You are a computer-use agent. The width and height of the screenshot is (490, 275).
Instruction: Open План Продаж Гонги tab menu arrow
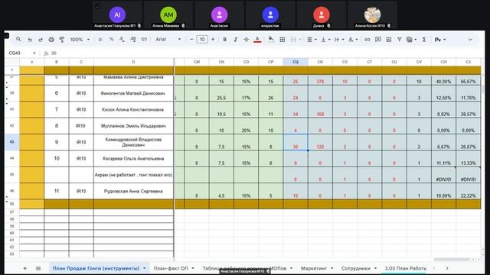[145, 268]
